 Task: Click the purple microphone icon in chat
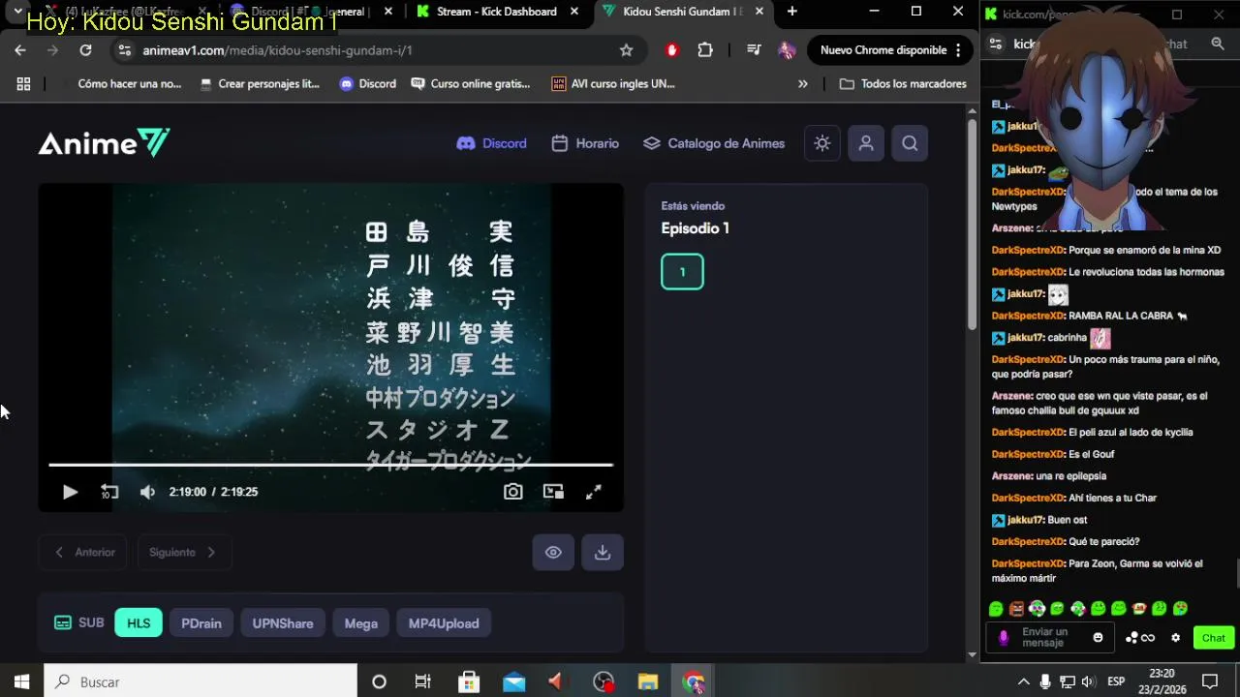(x=1004, y=638)
